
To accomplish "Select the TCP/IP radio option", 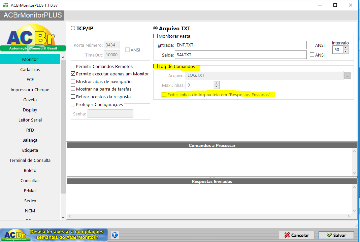I will (73, 28).
